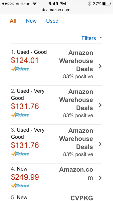Tap the Wi-Fi signal icon
The height and width of the screenshot is (201, 113).
click(35, 4)
